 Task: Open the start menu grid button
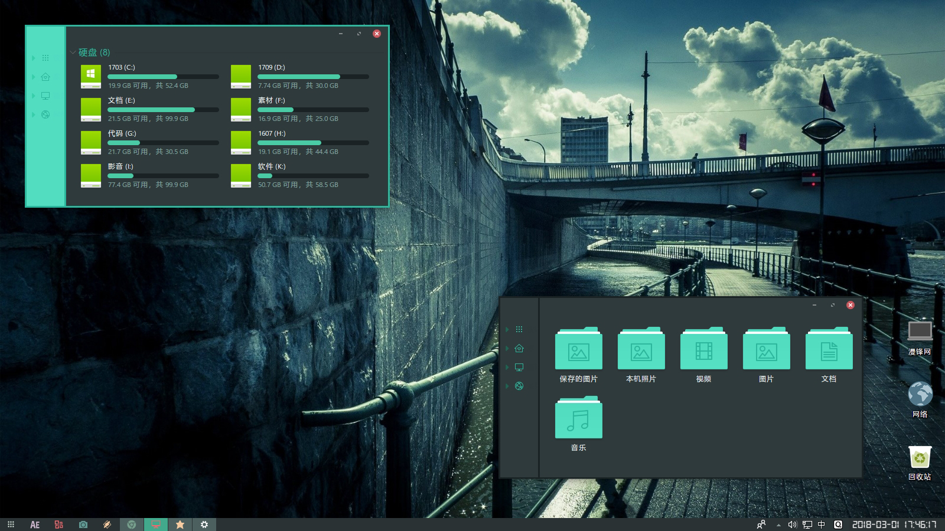click(x=11, y=525)
